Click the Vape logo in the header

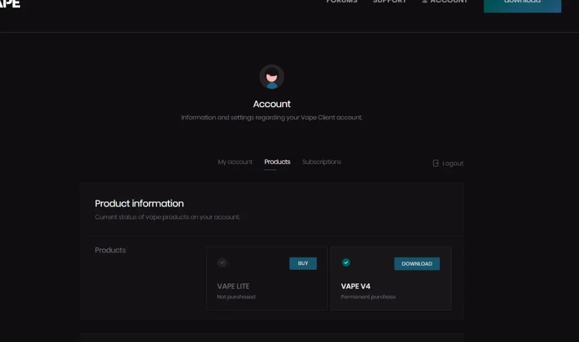pyautogui.click(x=10, y=3)
